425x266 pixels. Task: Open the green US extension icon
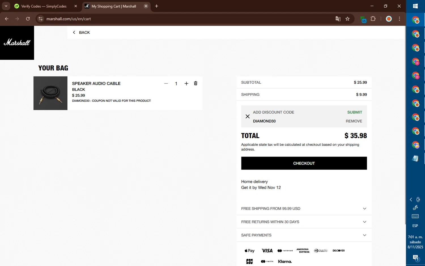(x=363, y=19)
